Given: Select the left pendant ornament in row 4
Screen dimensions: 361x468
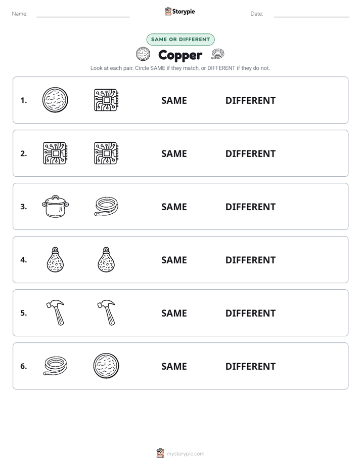Looking at the screenshot, I should point(56,259).
